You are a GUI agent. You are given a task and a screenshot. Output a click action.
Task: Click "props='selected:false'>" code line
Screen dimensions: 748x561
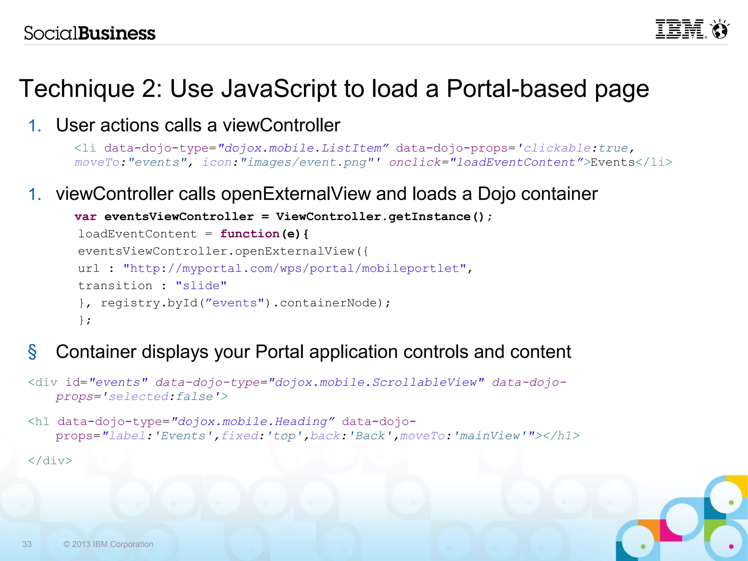pyautogui.click(x=142, y=397)
